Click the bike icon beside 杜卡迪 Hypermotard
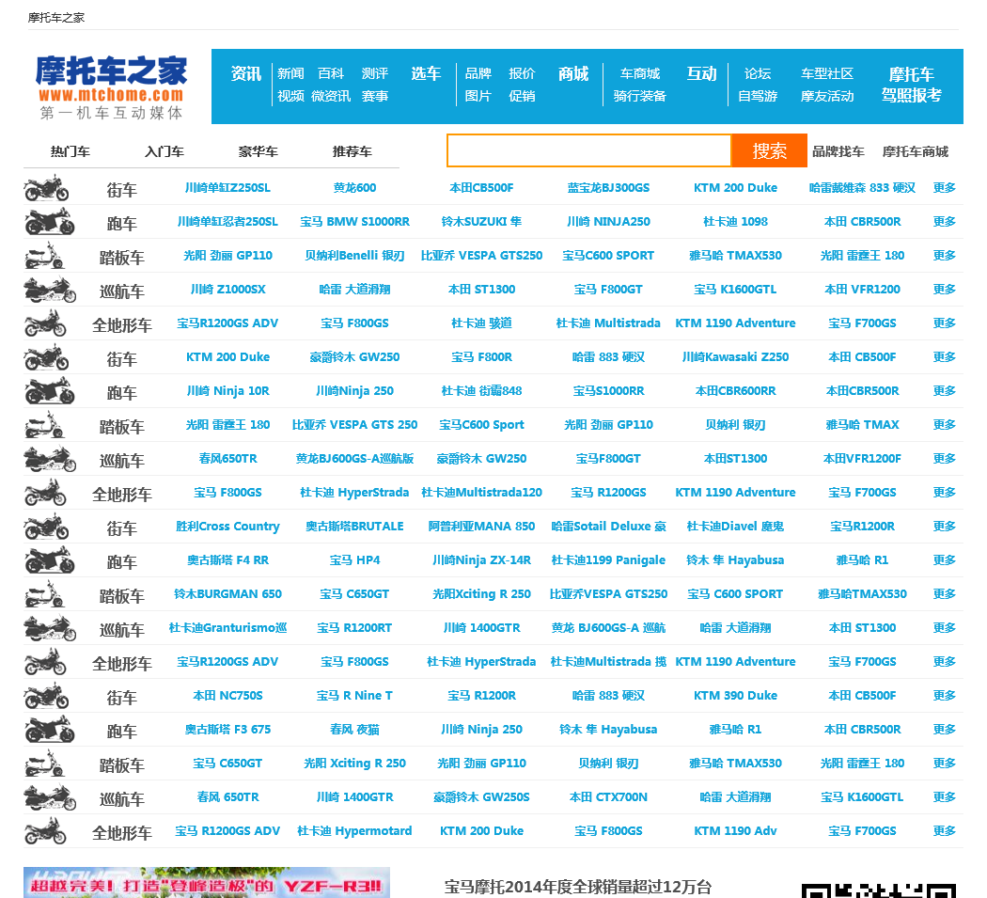Image resolution: width=987 pixels, height=898 pixels. pyautogui.click(x=45, y=831)
